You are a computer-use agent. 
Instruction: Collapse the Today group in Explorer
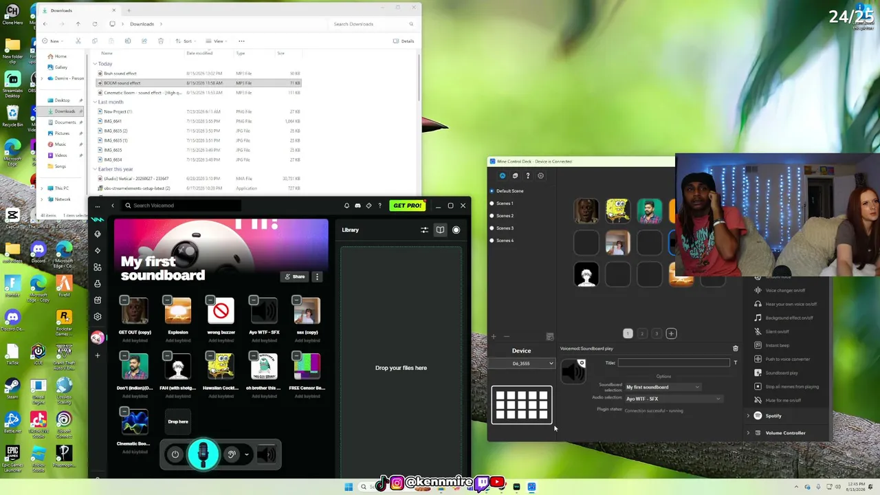(95, 64)
